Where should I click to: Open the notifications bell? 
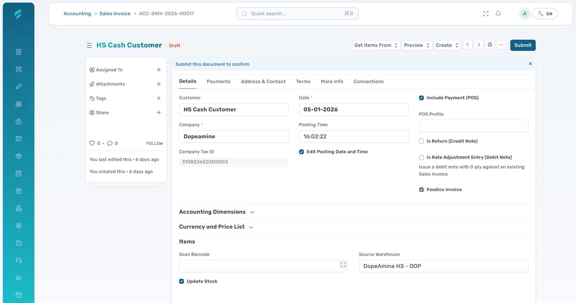point(498,13)
